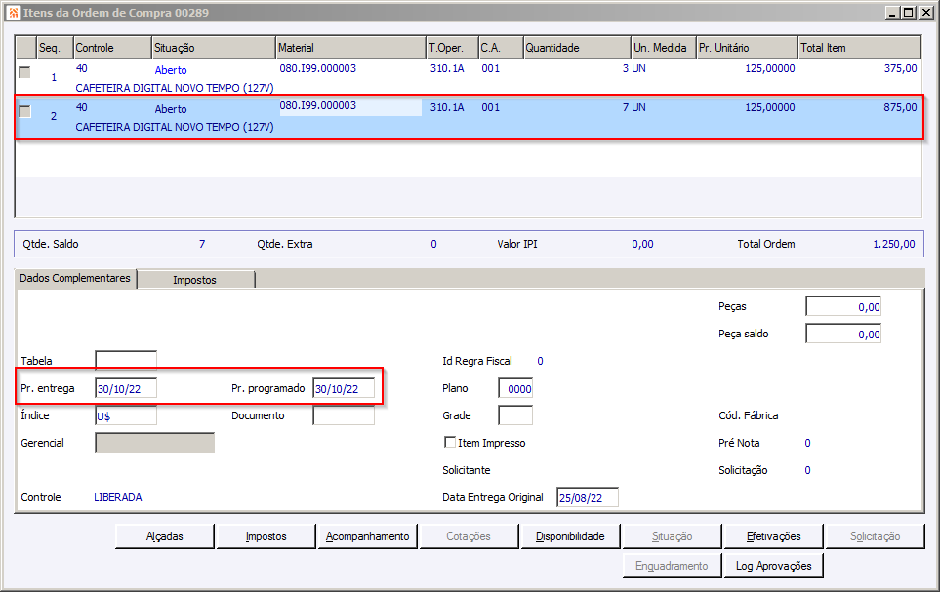Click the Efetivações button
Viewport: 940px width, 592px height.
click(x=773, y=536)
